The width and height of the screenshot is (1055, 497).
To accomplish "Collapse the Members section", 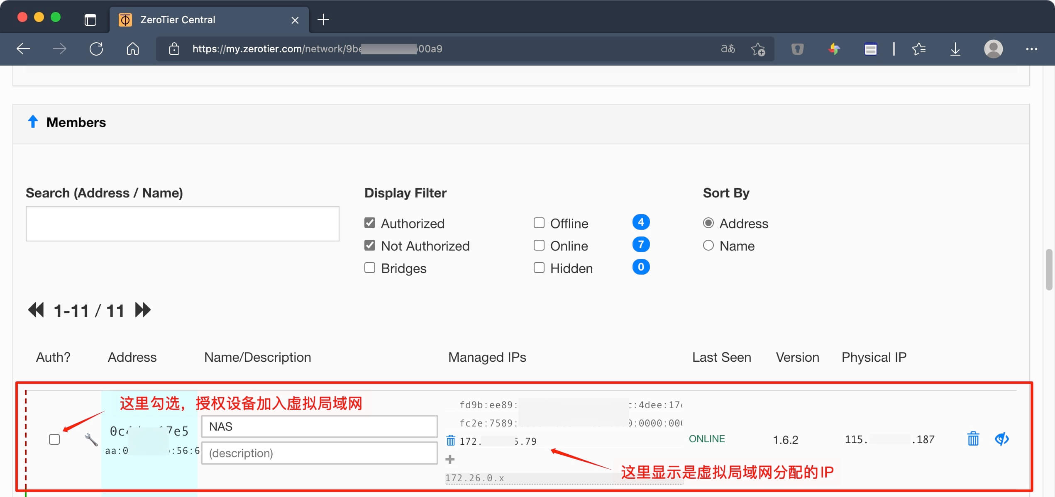I will (x=33, y=122).
